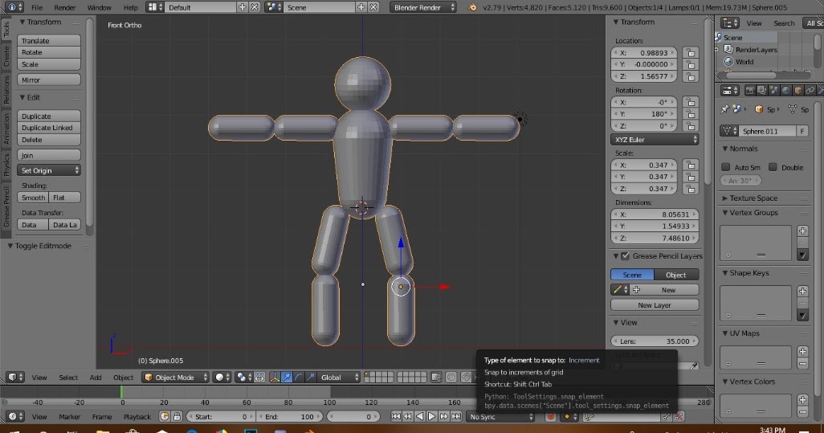Click the Lens value slider field
The height and width of the screenshot is (433, 824).
[x=655, y=341]
